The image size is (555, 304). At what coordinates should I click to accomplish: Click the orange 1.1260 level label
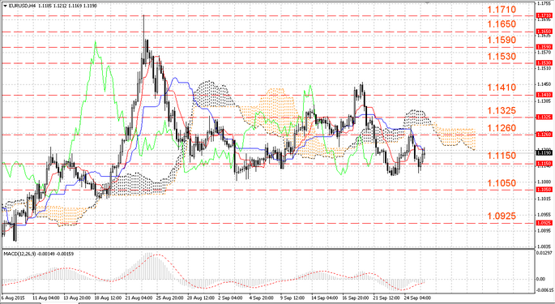(502, 128)
